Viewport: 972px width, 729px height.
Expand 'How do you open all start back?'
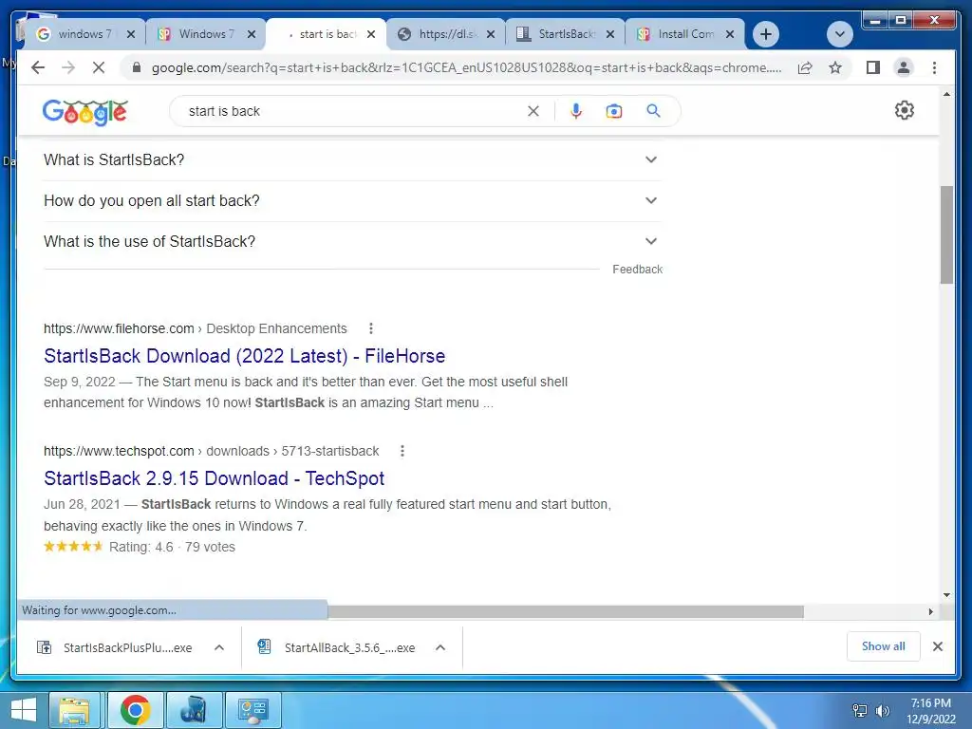pyautogui.click(x=353, y=201)
